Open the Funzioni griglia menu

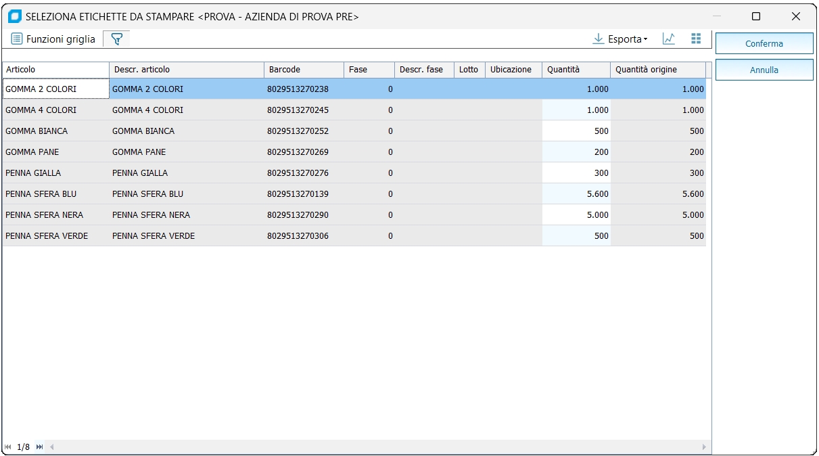click(53, 39)
